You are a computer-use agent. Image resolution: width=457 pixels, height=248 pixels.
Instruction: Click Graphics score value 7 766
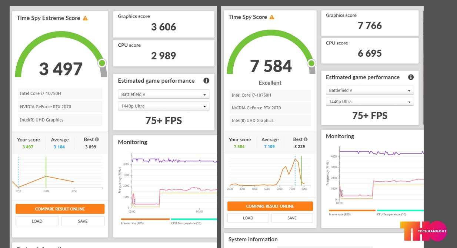[x=370, y=26]
